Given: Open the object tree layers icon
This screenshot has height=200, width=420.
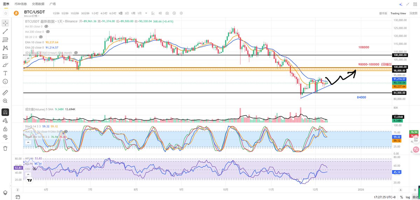Looking at the screenshot, I should [5, 193].
